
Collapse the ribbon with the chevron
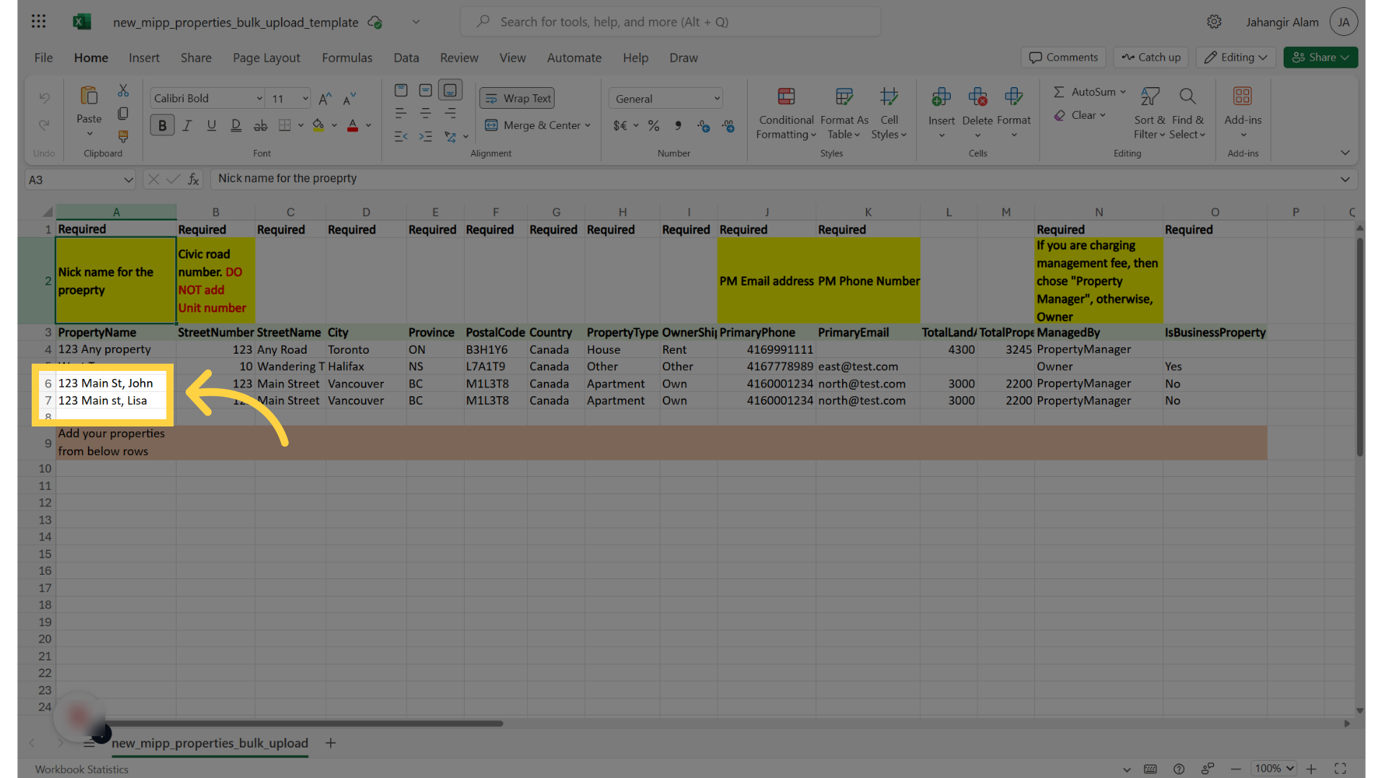(x=1345, y=153)
